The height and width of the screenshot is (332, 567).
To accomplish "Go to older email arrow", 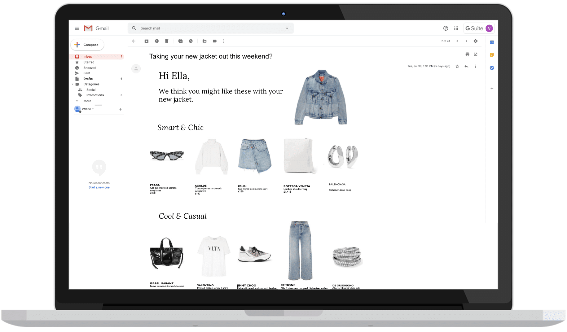I will (x=466, y=41).
